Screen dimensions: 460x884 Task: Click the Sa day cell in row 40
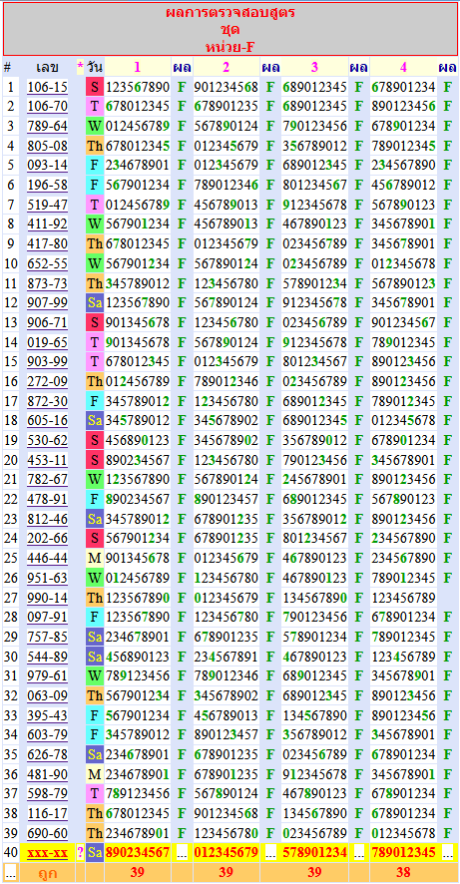point(95,852)
